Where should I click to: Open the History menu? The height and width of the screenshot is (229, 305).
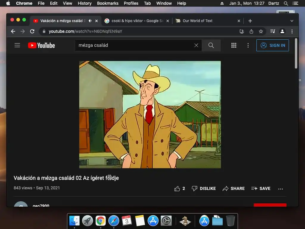85,3
